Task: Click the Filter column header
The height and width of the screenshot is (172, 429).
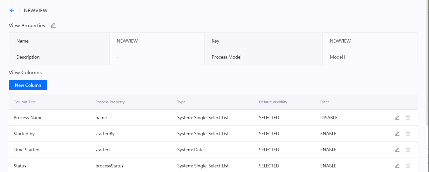Action: (x=325, y=102)
